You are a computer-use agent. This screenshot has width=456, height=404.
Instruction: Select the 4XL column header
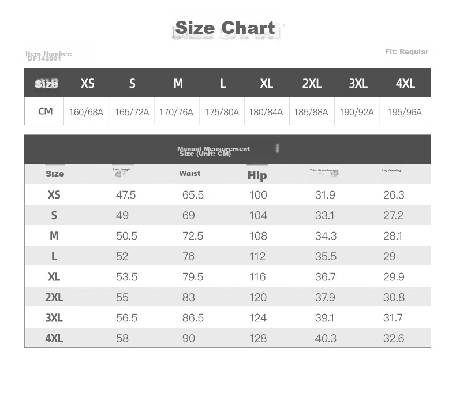pos(405,84)
